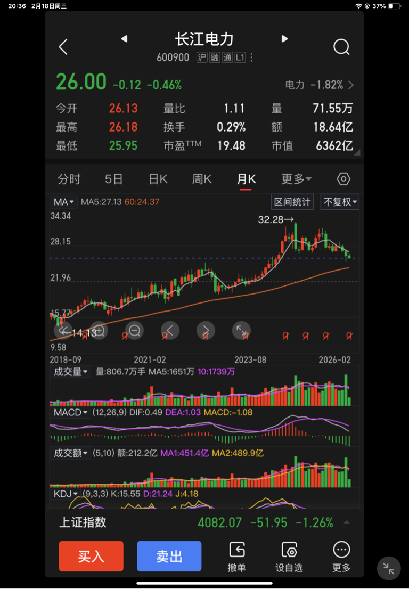The height and width of the screenshot is (589, 409).
Task: Tap the 通 connect tag
Action: (x=227, y=58)
